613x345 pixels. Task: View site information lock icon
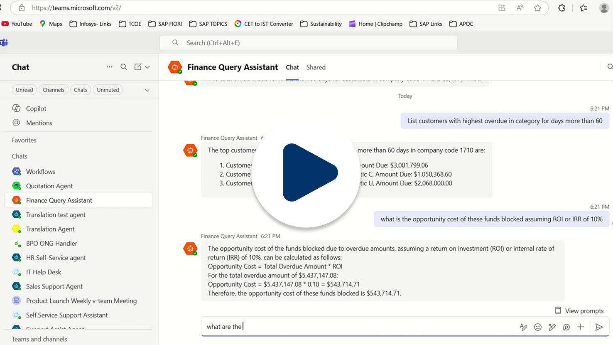[x=22, y=8]
